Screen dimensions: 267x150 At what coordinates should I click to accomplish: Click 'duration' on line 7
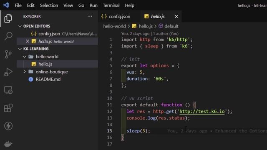point(137,79)
